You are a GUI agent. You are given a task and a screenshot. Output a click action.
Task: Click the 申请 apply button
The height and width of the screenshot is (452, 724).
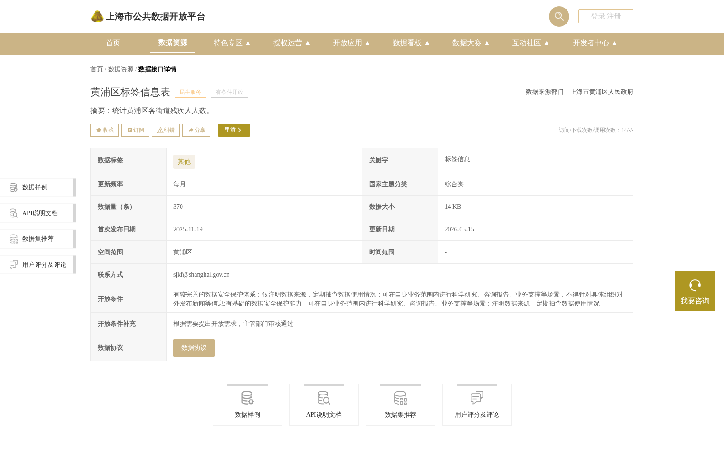234,130
